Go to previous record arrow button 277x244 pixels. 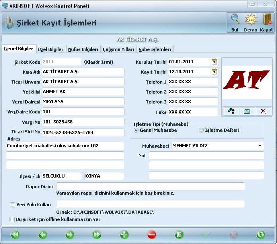click(43, 234)
